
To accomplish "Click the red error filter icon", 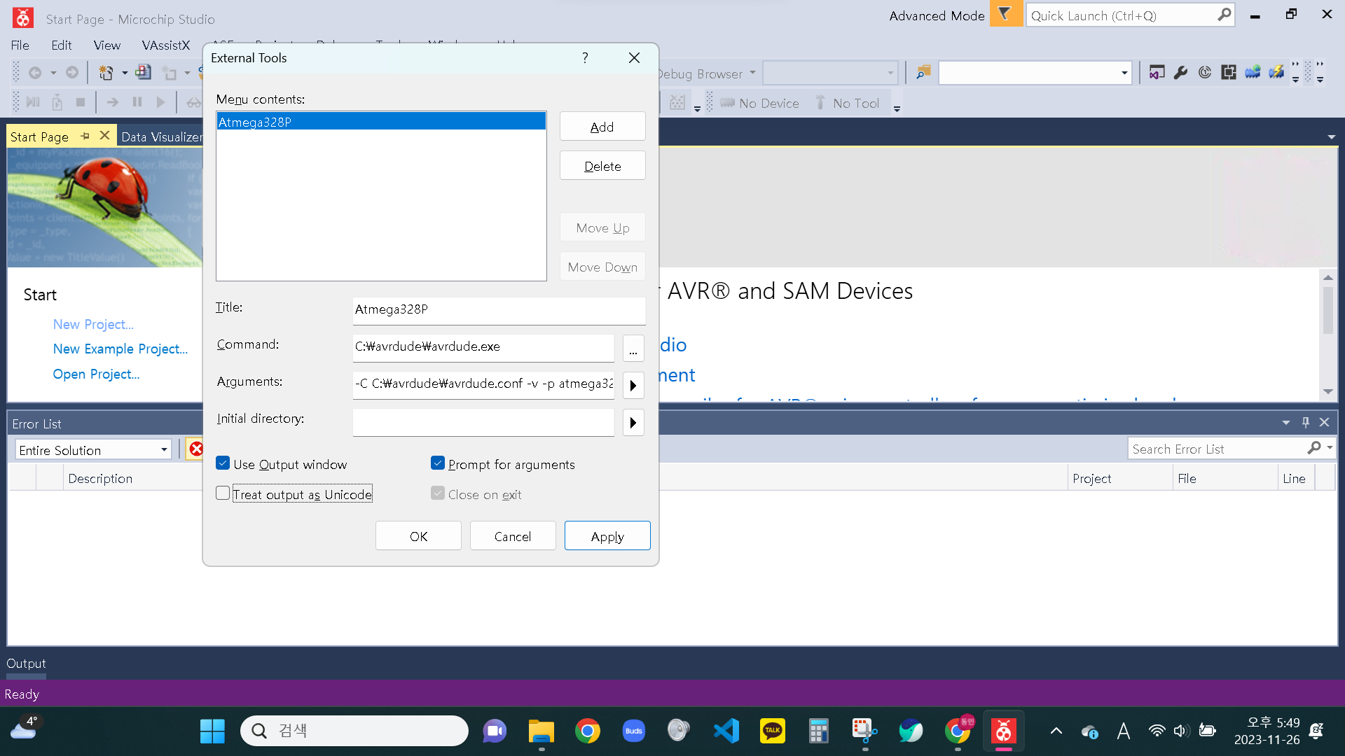I will pyautogui.click(x=196, y=449).
